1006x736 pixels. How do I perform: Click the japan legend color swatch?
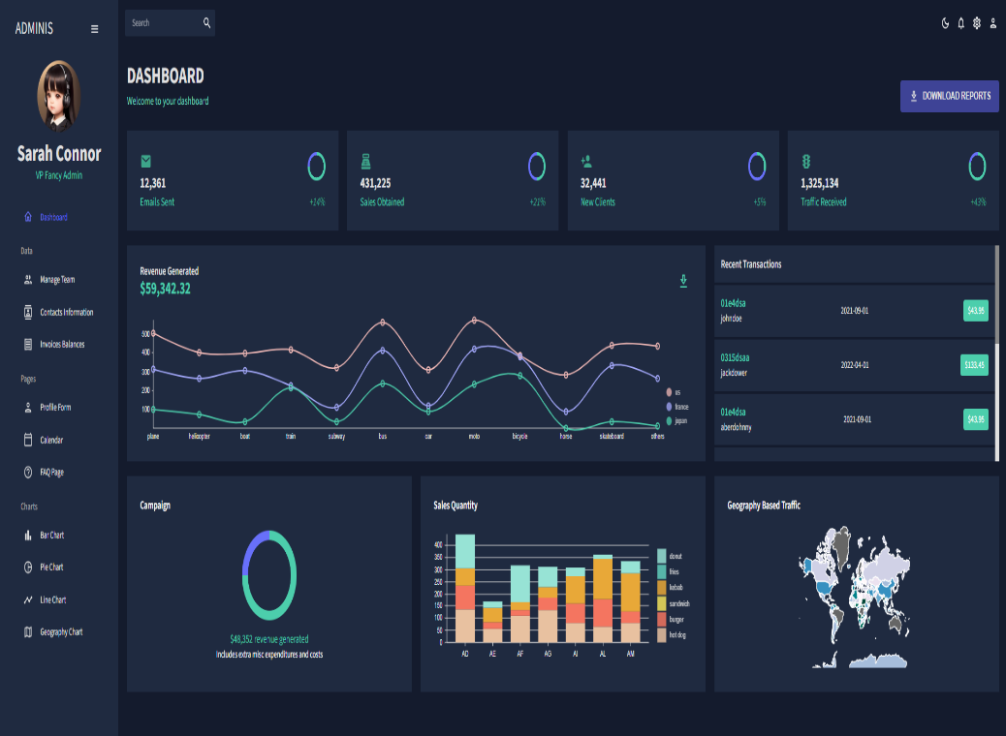[669, 421]
